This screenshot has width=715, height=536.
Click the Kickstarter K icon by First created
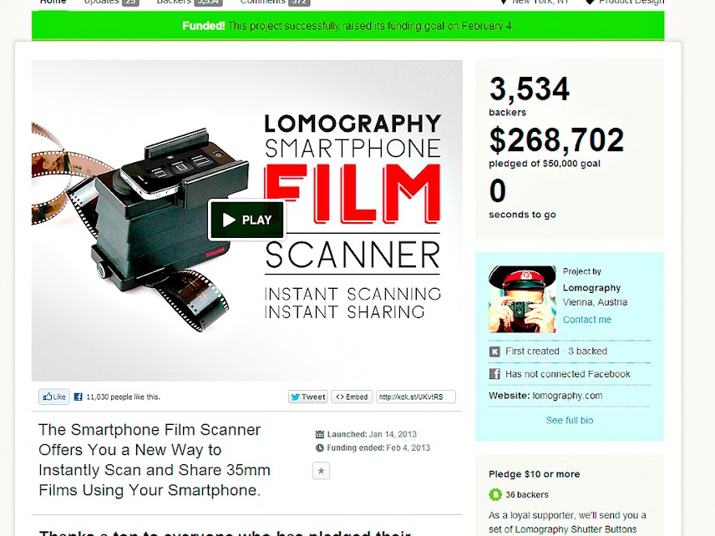click(494, 351)
